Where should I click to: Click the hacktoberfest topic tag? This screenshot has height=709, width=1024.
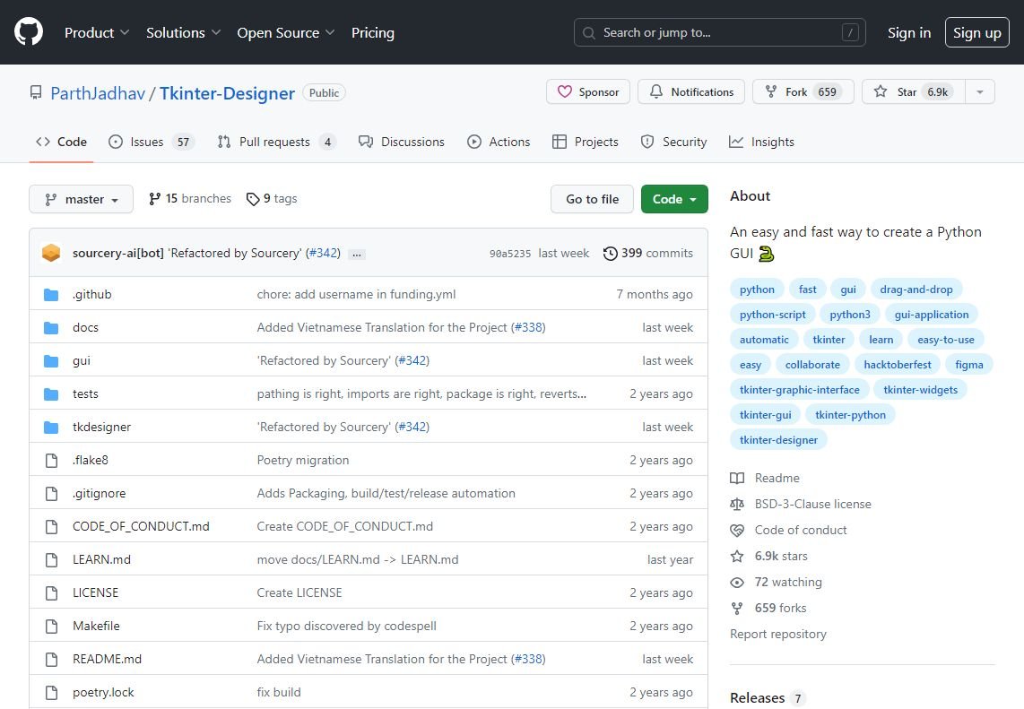pos(898,364)
